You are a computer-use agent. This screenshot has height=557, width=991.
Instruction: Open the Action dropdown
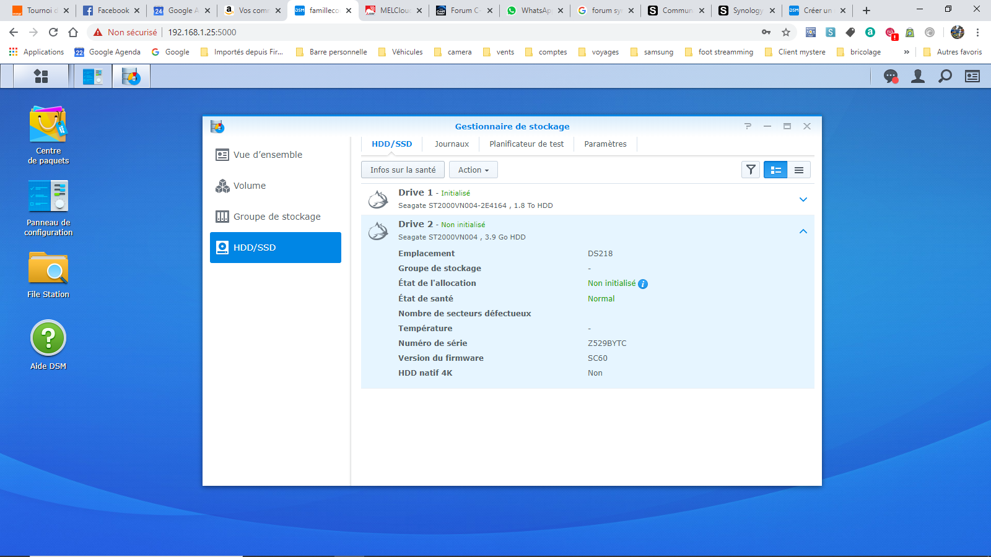473,170
